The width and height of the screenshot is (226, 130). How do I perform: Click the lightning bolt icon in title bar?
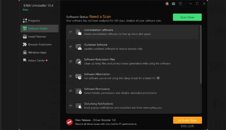point(167,4)
